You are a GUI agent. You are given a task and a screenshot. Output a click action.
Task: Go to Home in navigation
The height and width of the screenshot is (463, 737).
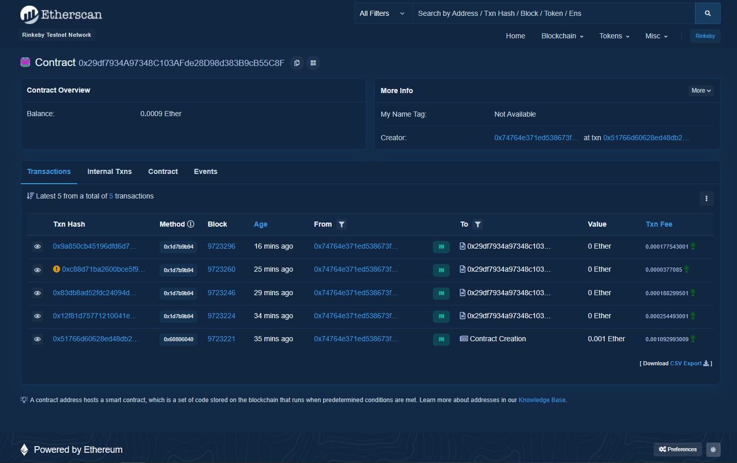pyautogui.click(x=515, y=36)
